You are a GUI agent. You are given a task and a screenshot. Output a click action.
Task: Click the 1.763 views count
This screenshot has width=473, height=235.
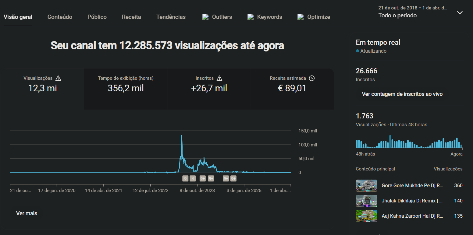(x=365, y=116)
